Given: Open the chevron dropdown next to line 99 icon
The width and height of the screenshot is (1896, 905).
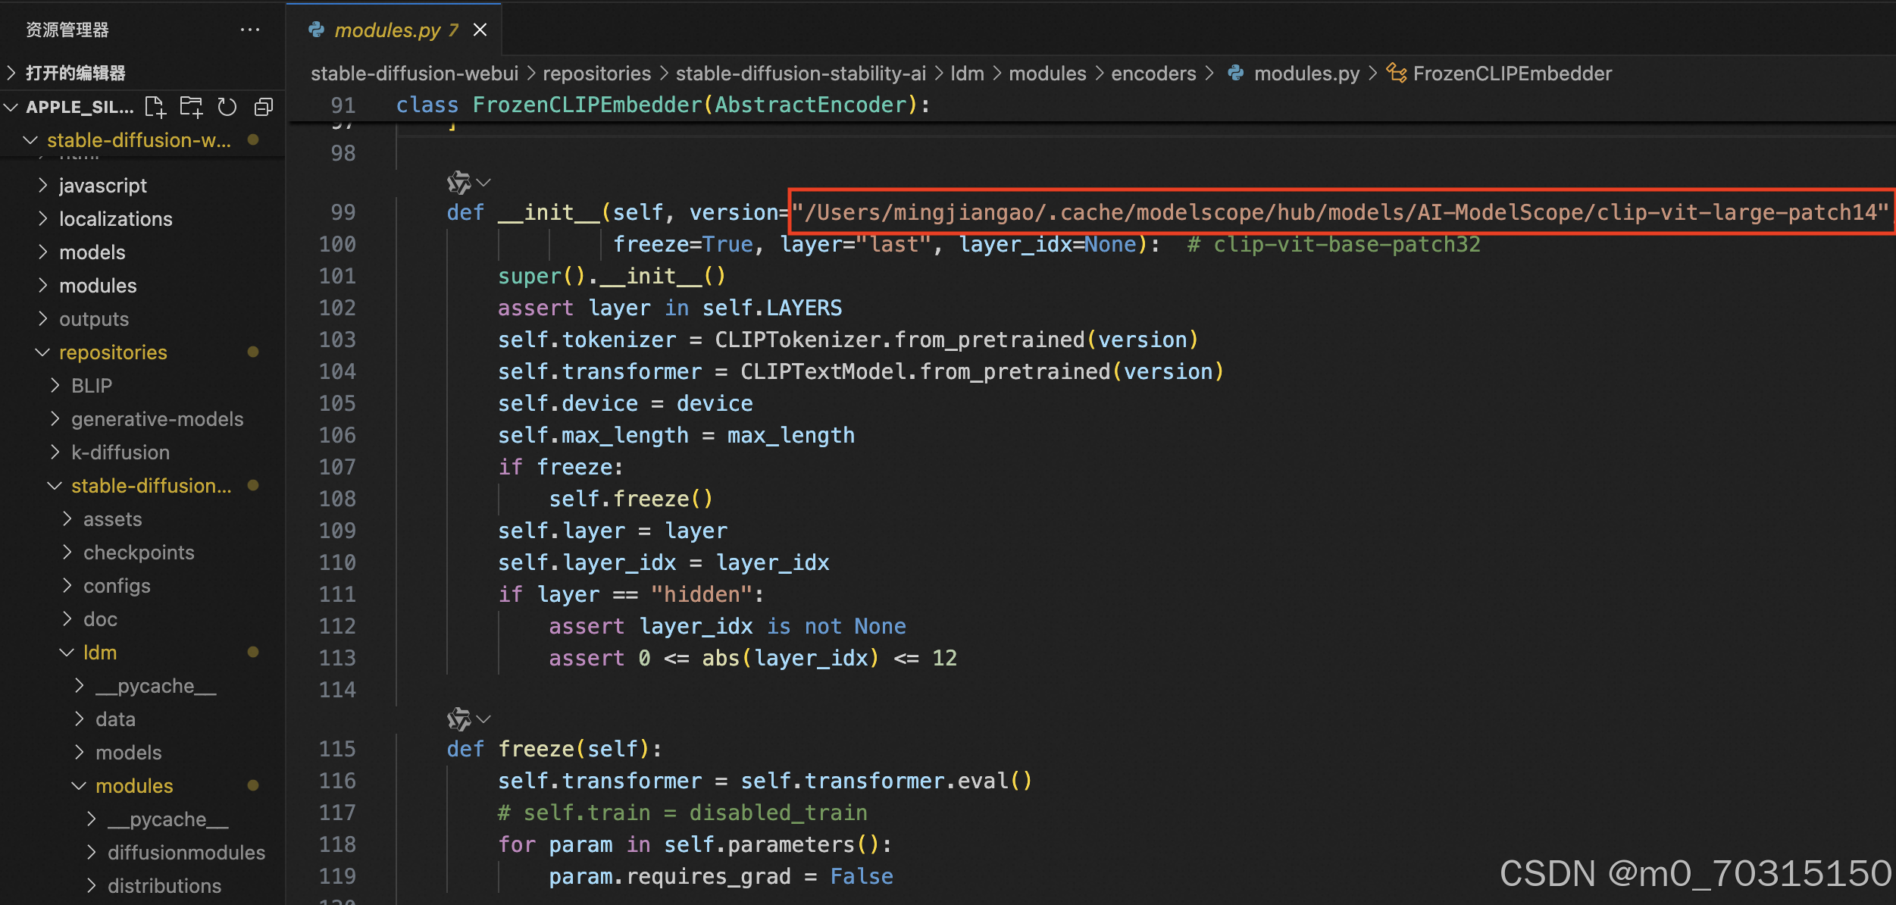Looking at the screenshot, I should 483,182.
